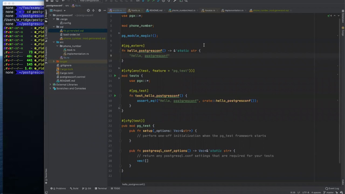Open settings wrench icon in toolbar
The height and width of the screenshot is (194, 345).
[175, 1]
